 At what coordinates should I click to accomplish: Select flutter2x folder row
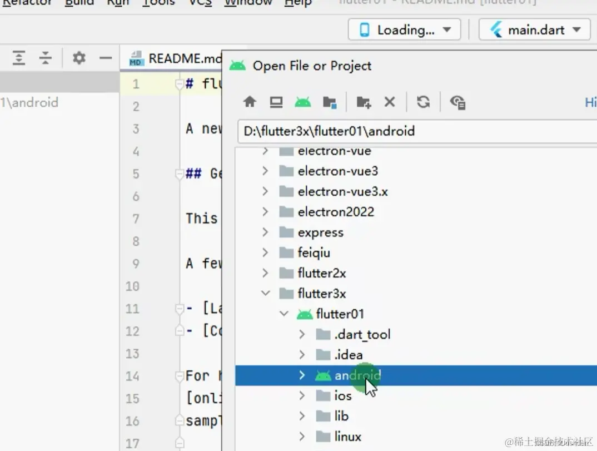tap(416, 273)
